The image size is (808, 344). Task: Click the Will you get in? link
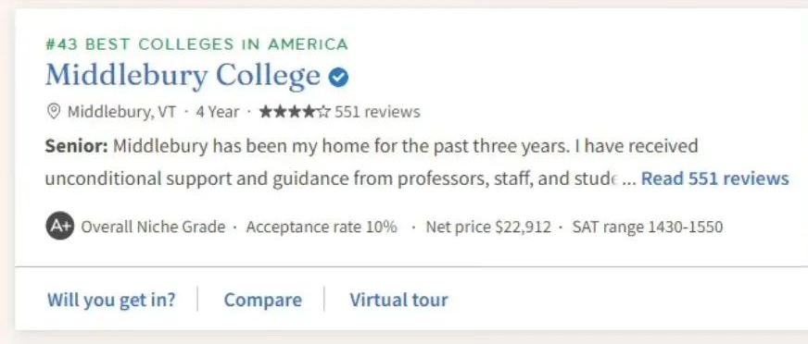pyautogui.click(x=111, y=300)
